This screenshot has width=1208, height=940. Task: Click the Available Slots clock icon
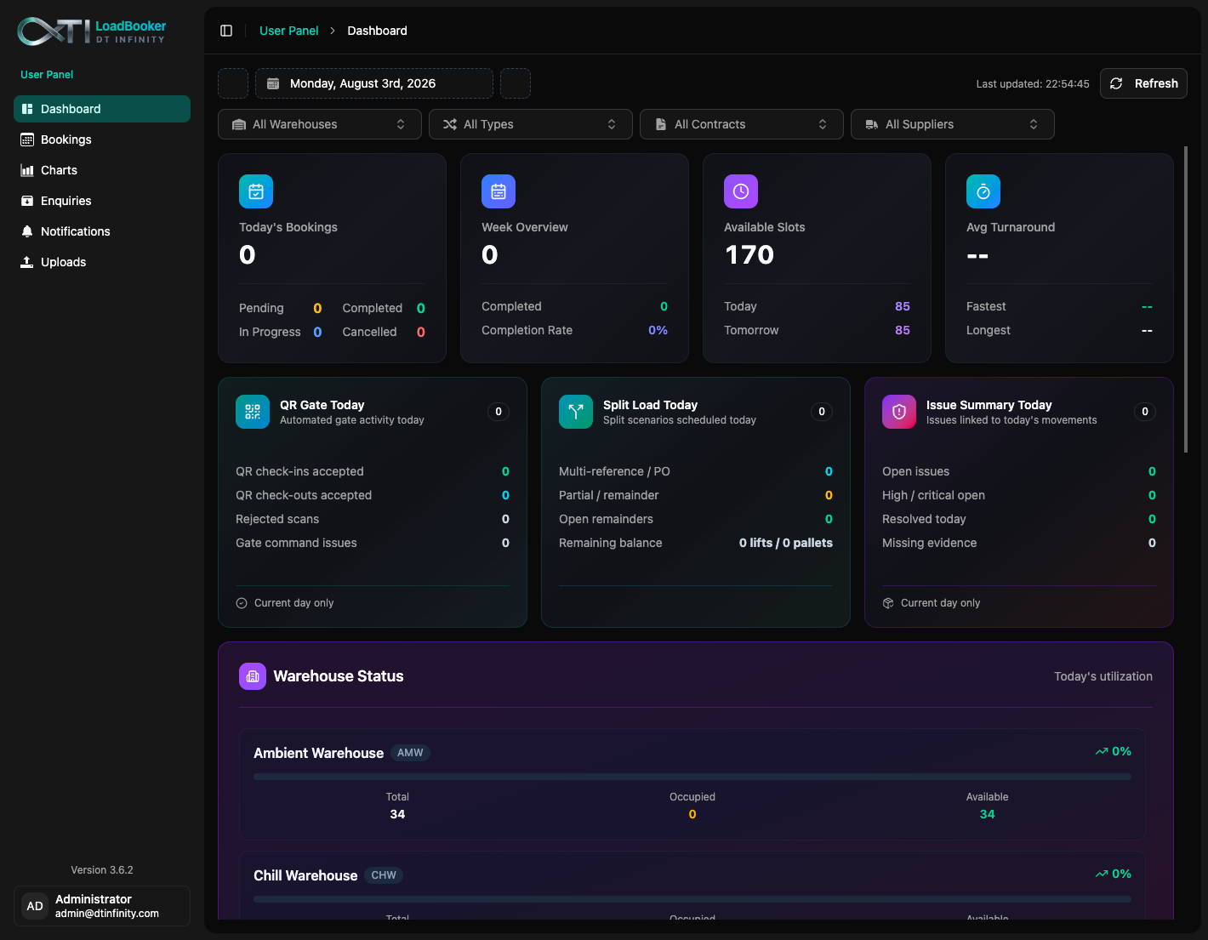click(x=741, y=191)
